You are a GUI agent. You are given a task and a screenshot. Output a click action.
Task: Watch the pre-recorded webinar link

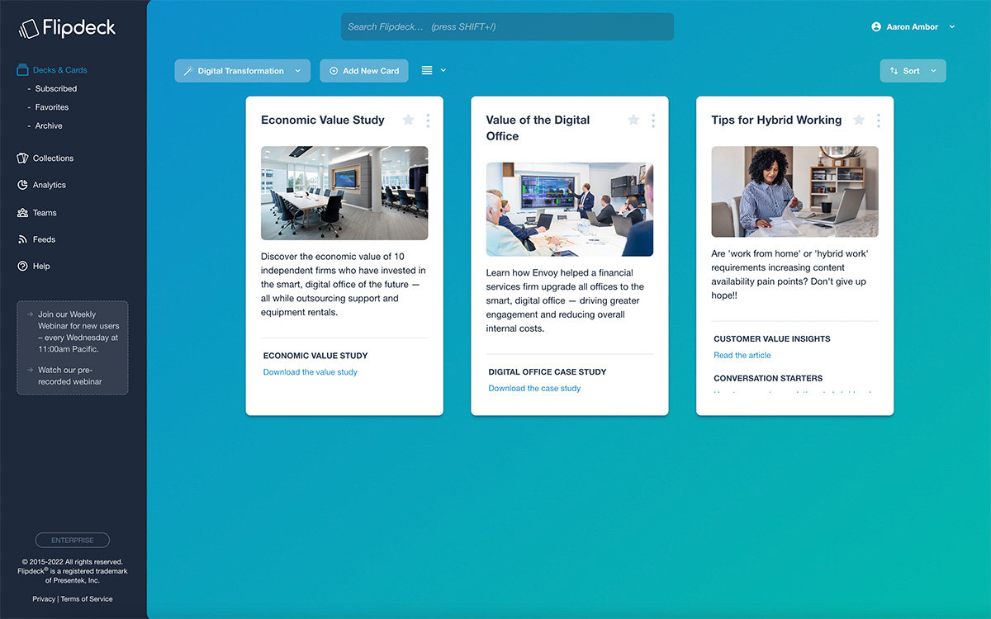(70, 376)
